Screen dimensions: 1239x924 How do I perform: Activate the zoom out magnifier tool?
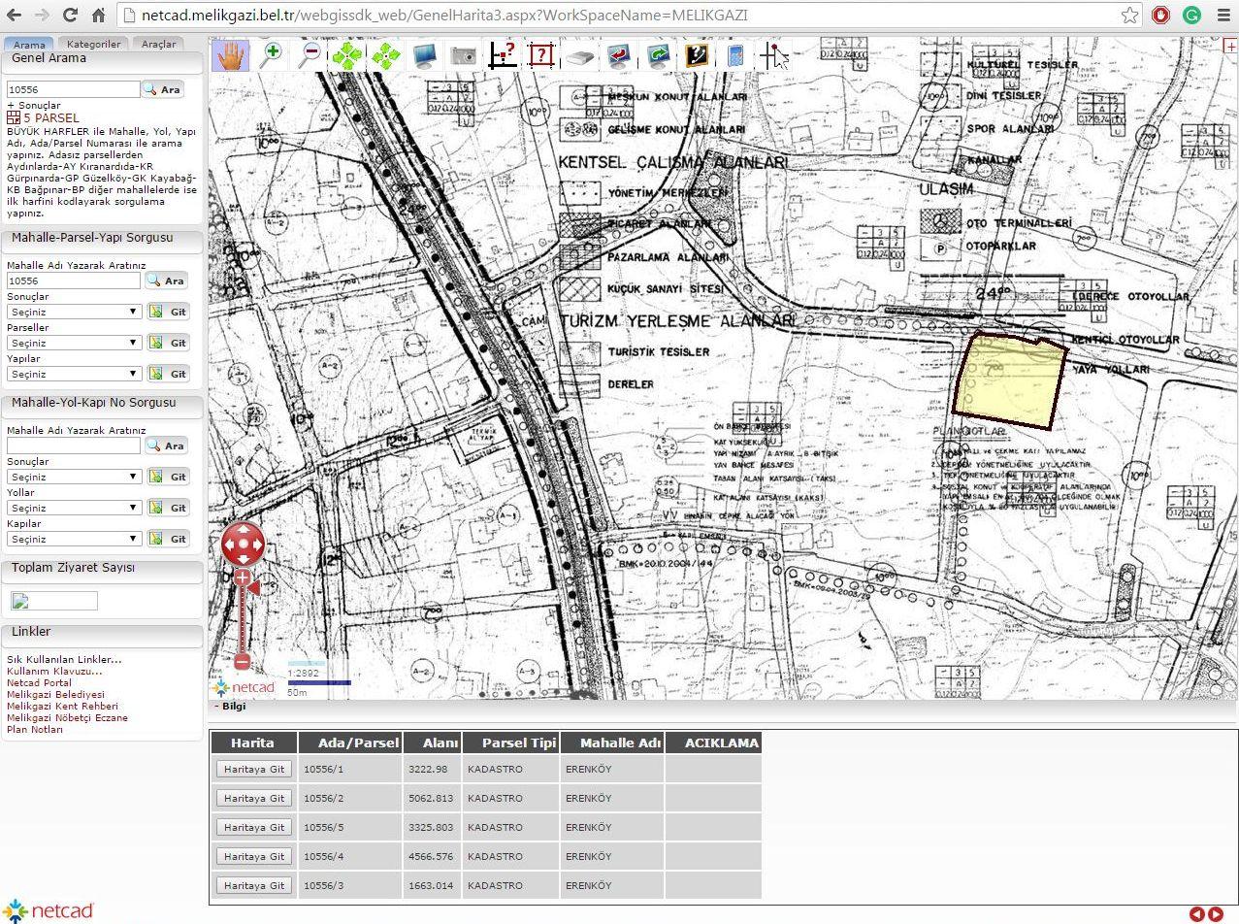[x=310, y=54]
